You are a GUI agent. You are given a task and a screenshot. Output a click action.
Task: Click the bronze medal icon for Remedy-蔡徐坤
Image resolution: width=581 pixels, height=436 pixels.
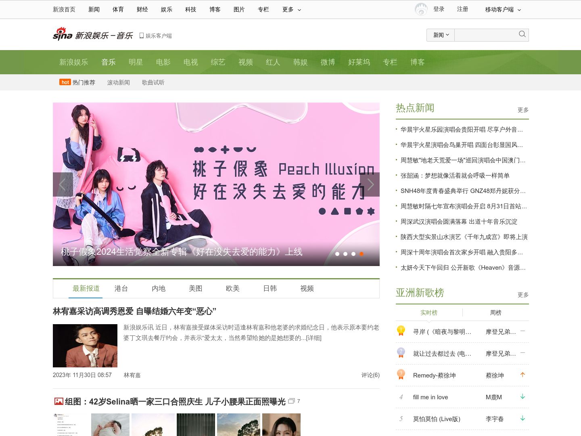[401, 375]
